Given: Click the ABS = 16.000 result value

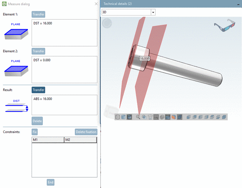Looking at the screenshot, I should point(43,99).
